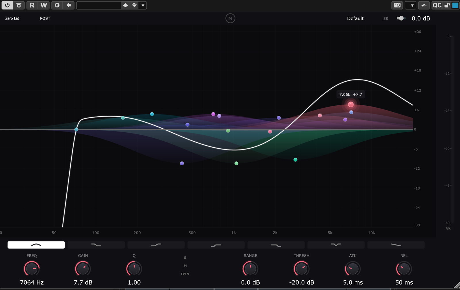The width and height of the screenshot is (460, 290).
Task: Click the circled M button at top center
Action: [230, 18]
